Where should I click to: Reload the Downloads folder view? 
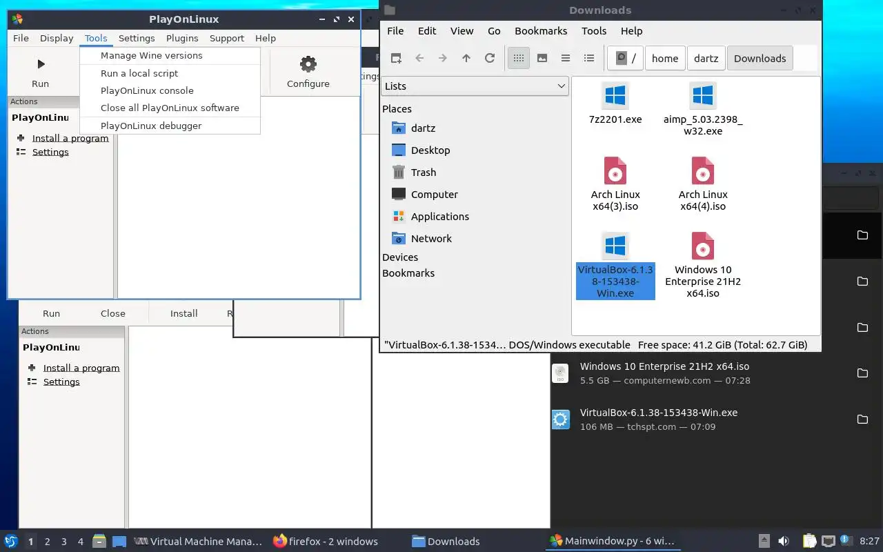pos(490,59)
